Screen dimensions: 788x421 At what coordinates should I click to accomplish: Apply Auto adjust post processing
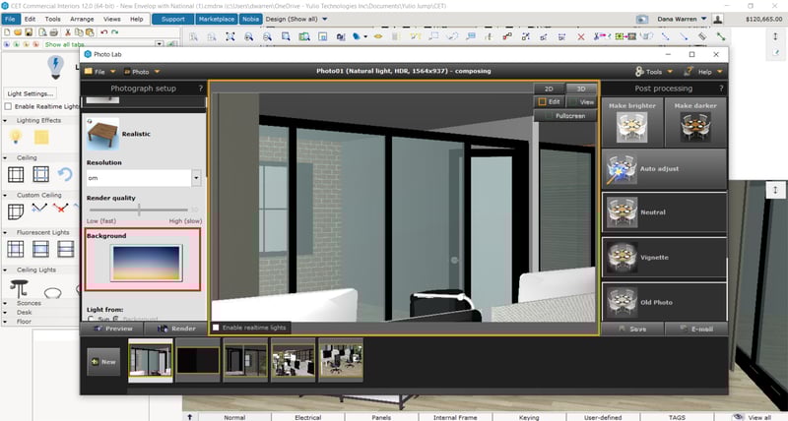664,169
